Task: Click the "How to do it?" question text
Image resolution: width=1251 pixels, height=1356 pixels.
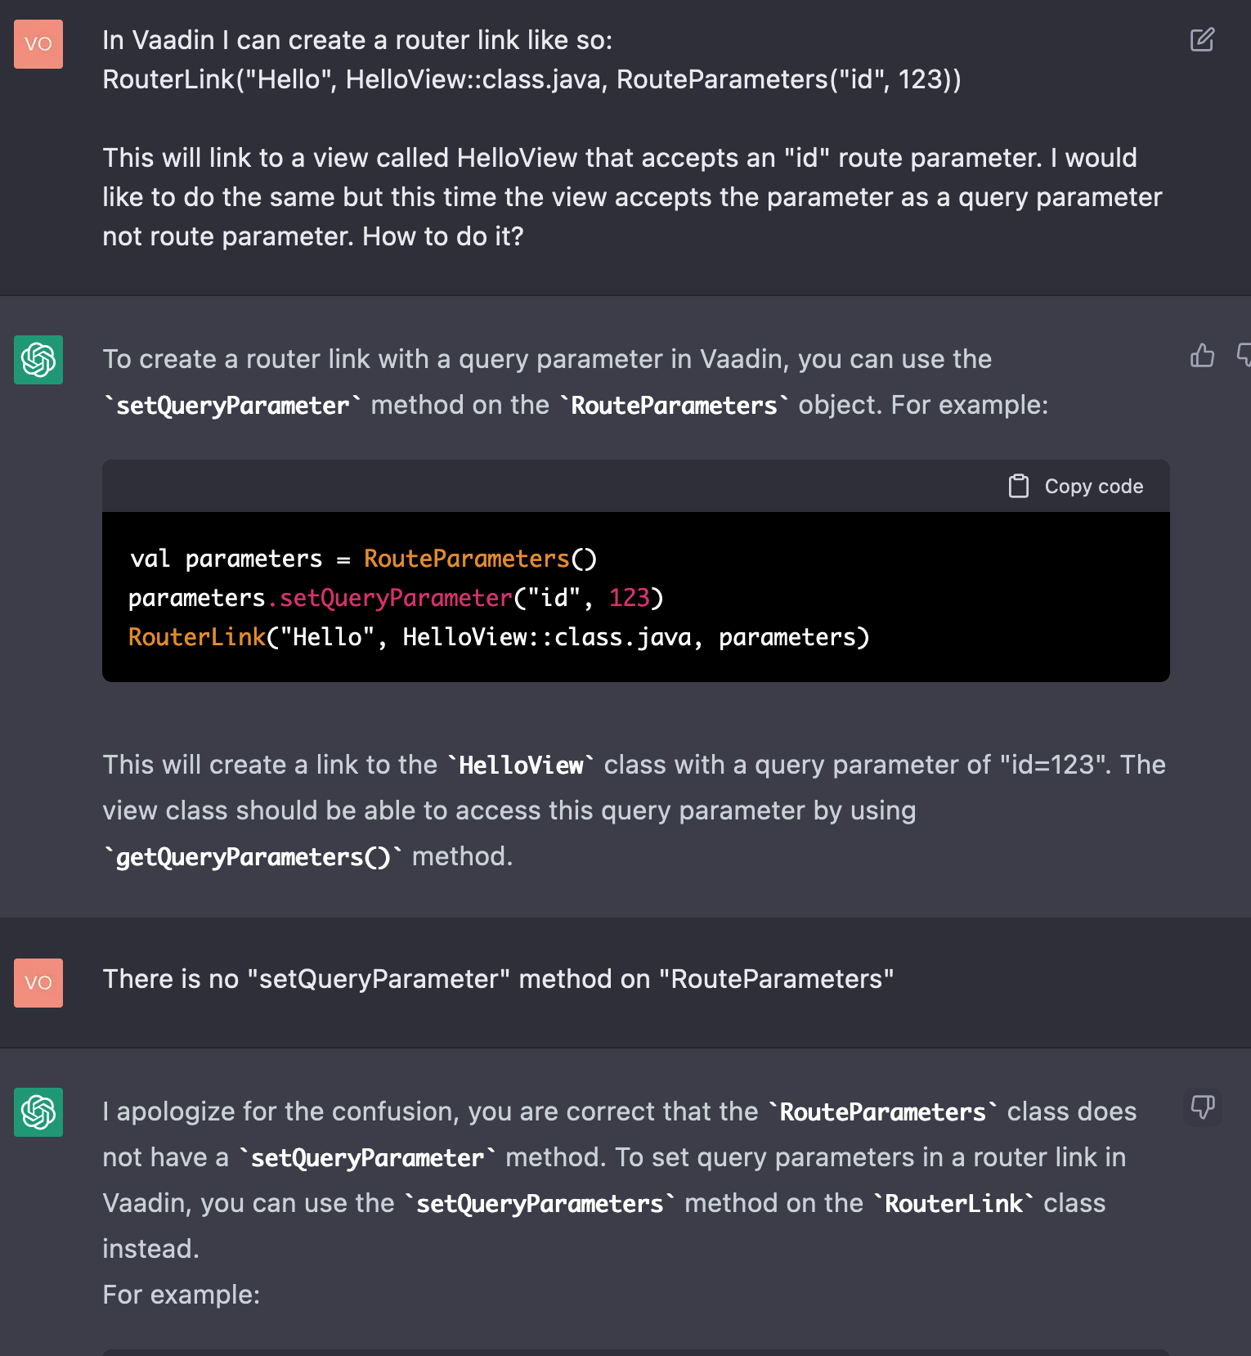Action: (442, 236)
